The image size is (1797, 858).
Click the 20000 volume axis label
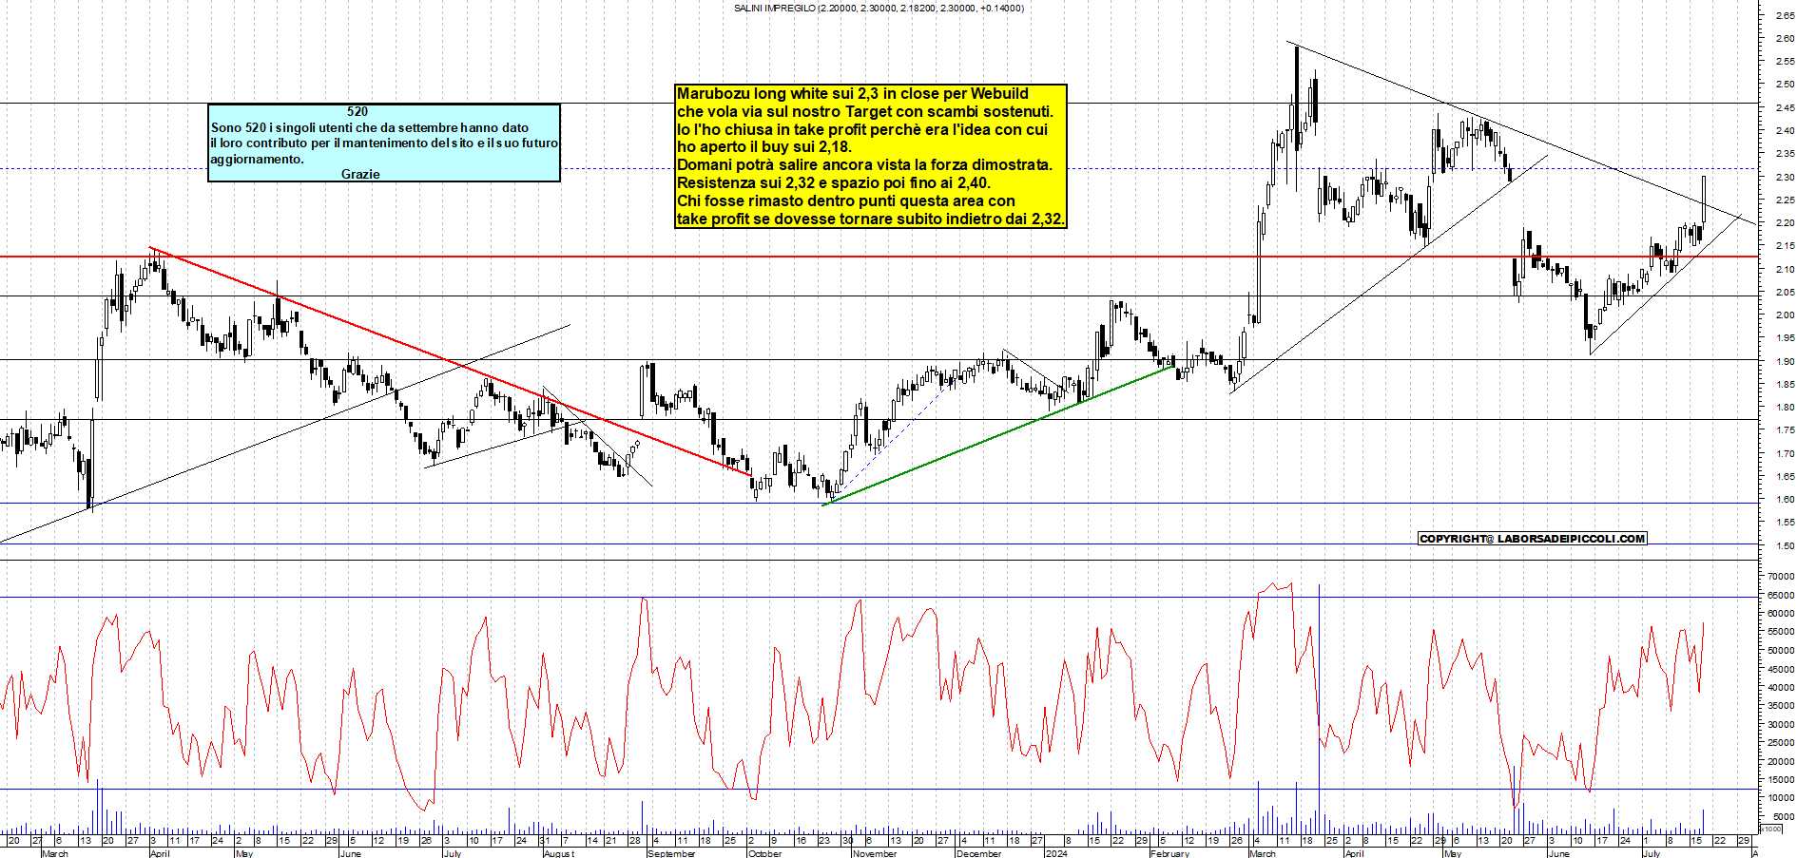click(1781, 762)
